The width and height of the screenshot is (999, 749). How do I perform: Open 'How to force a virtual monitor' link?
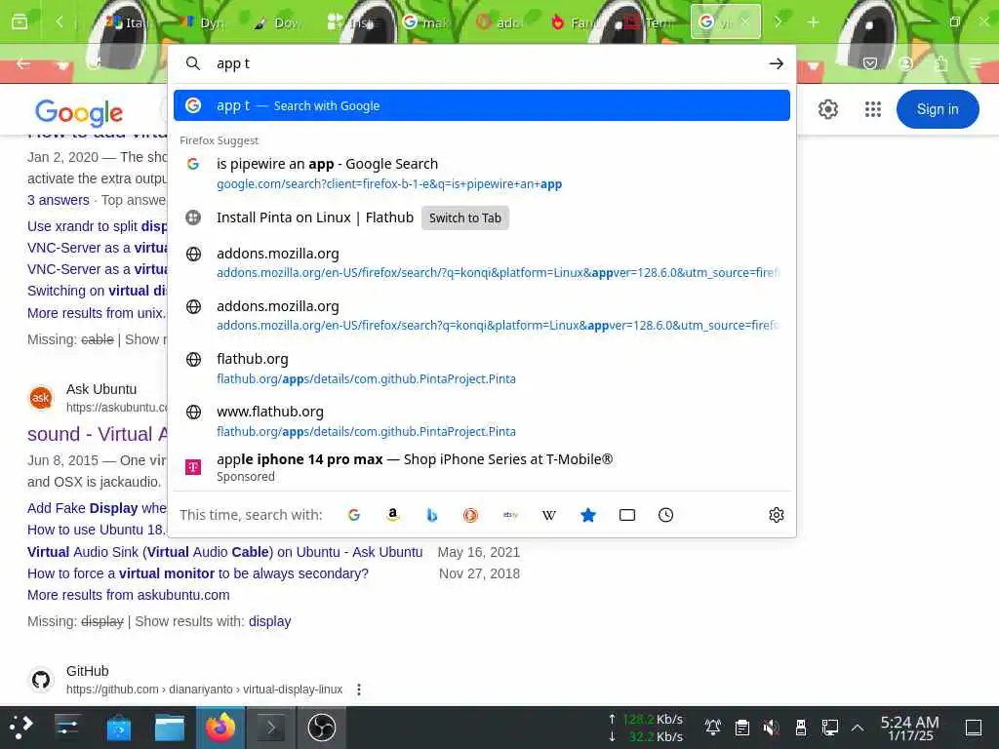(198, 573)
